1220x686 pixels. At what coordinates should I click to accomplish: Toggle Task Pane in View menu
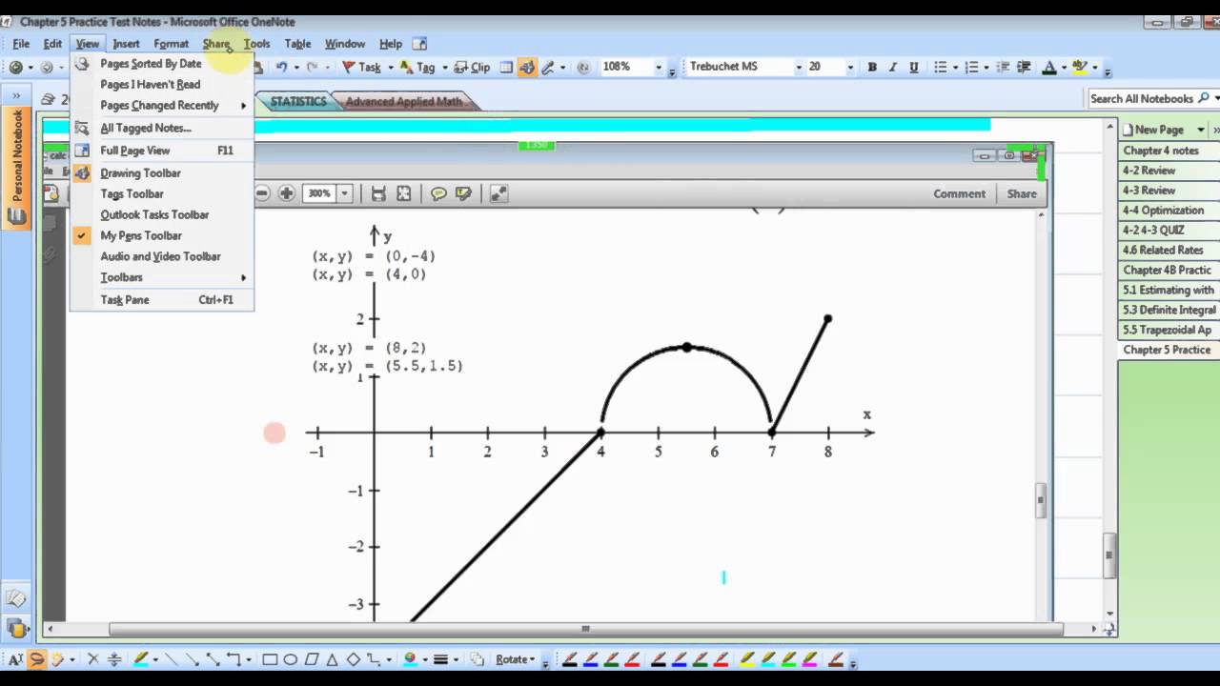(x=162, y=300)
